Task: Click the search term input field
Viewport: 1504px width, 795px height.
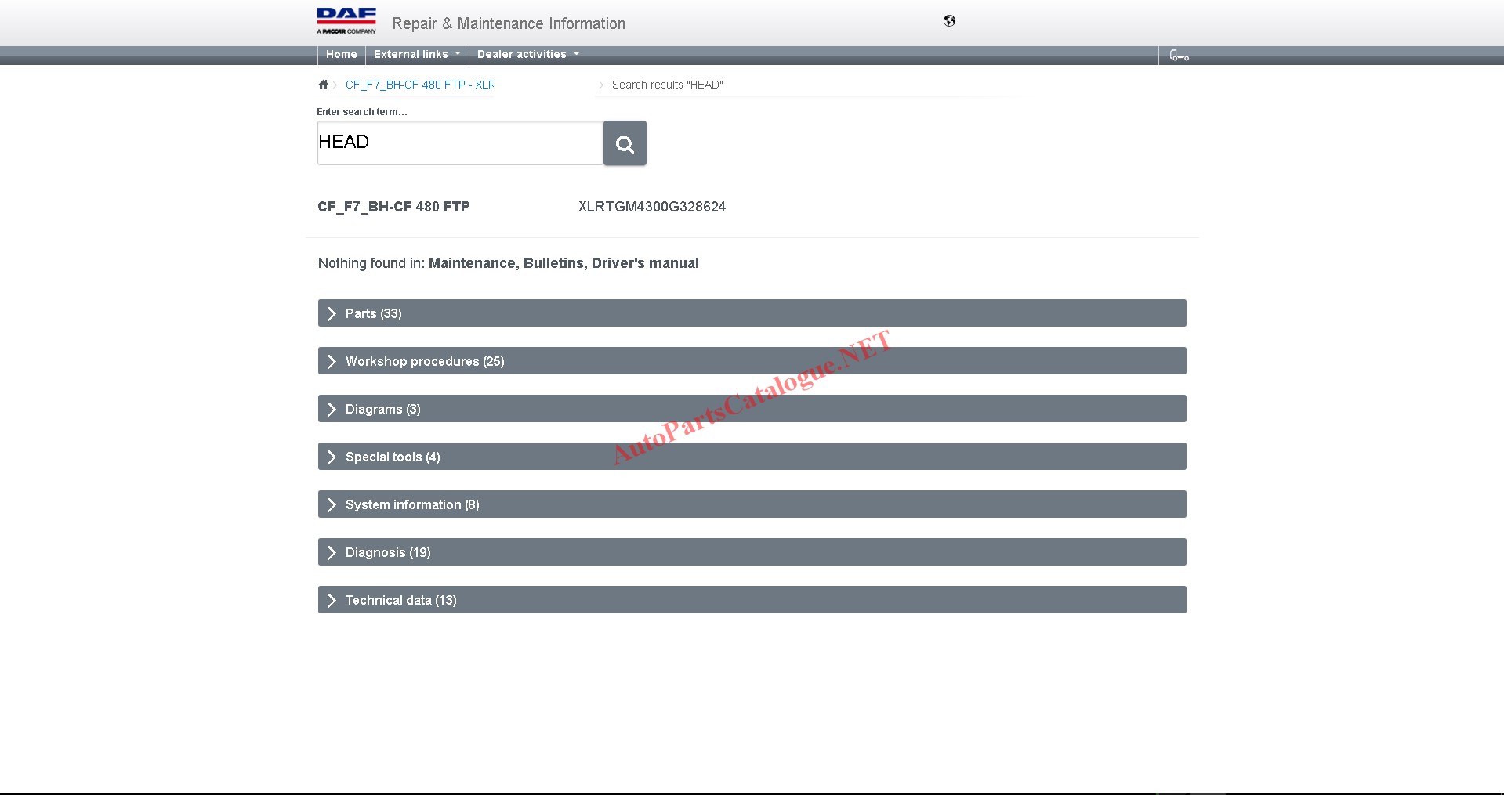Action: tap(459, 143)
